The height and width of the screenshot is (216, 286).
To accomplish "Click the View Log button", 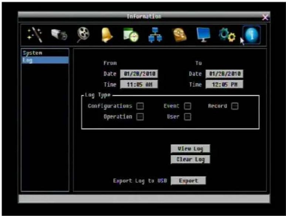I will 190,149.
